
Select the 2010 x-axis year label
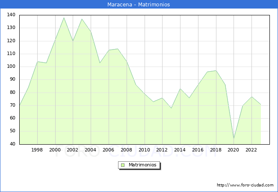click(144, 150)
